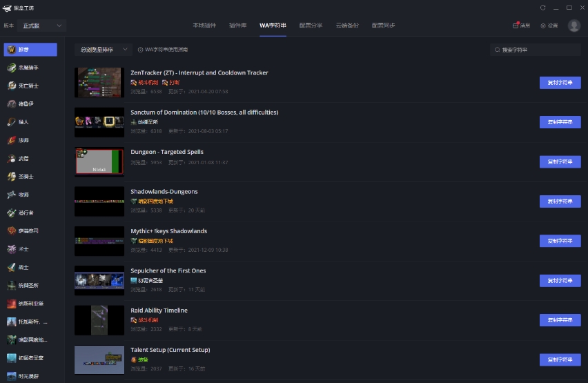
Task: Open the 托加斯特 category icon in sidebar
Action: click(x=12, y=322)
